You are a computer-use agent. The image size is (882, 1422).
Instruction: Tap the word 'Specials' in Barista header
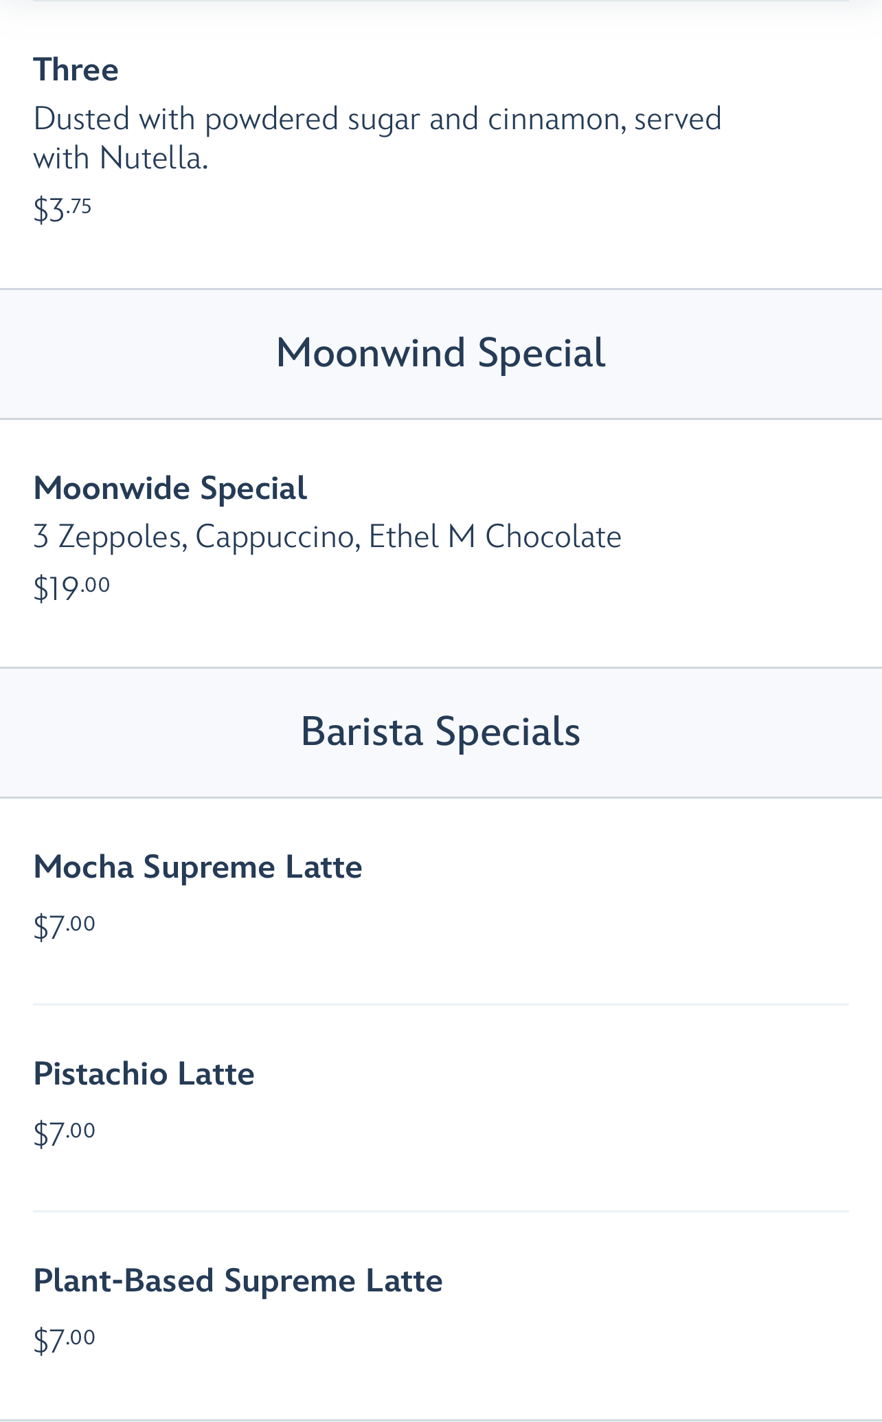click(x=508, y=731)
